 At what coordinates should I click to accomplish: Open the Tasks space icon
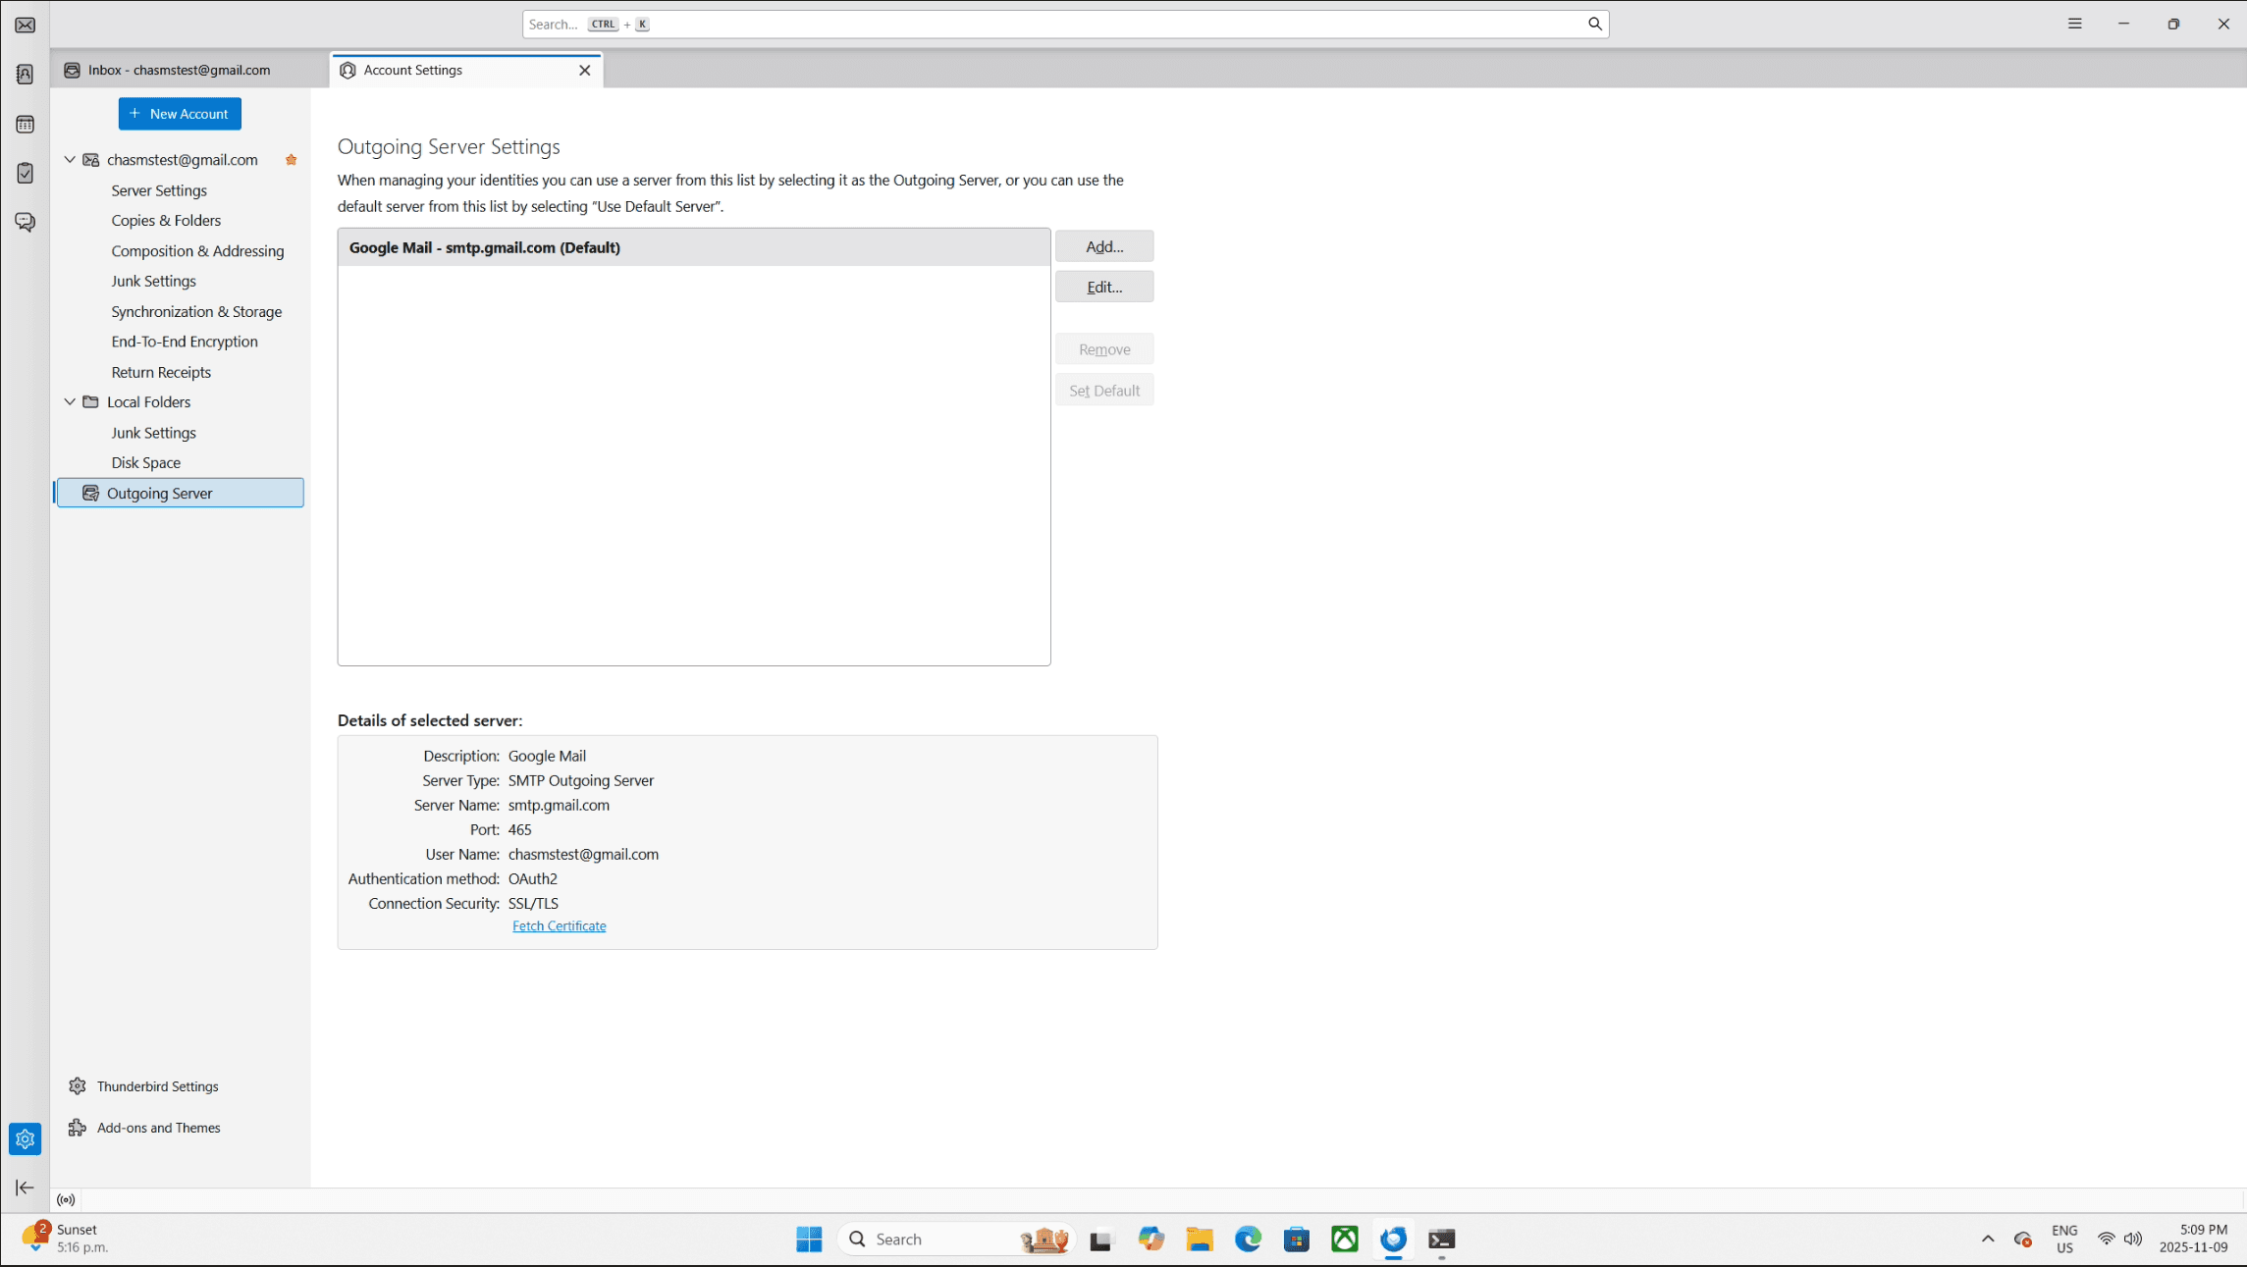(x=26, y=174)
